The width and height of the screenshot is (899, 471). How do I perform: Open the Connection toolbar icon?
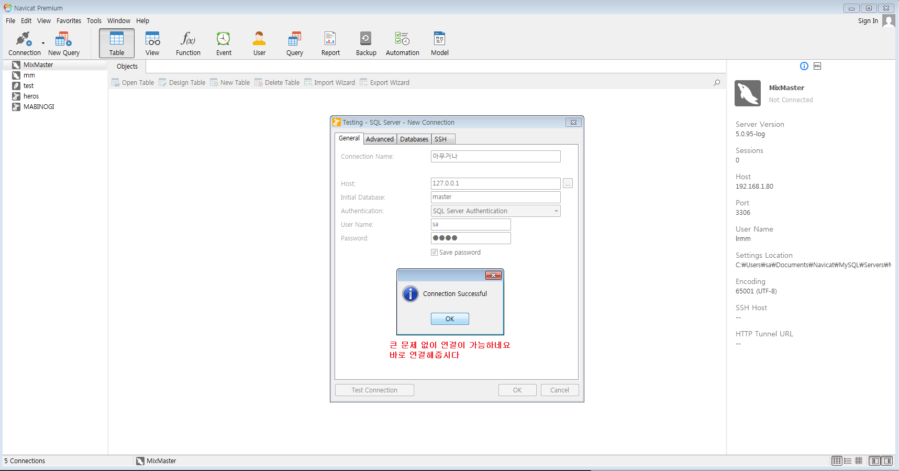point(24,43)
